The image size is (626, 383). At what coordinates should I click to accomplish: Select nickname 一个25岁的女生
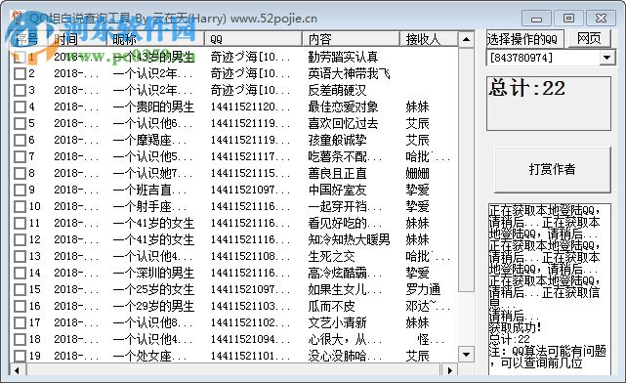coord(153,289)
